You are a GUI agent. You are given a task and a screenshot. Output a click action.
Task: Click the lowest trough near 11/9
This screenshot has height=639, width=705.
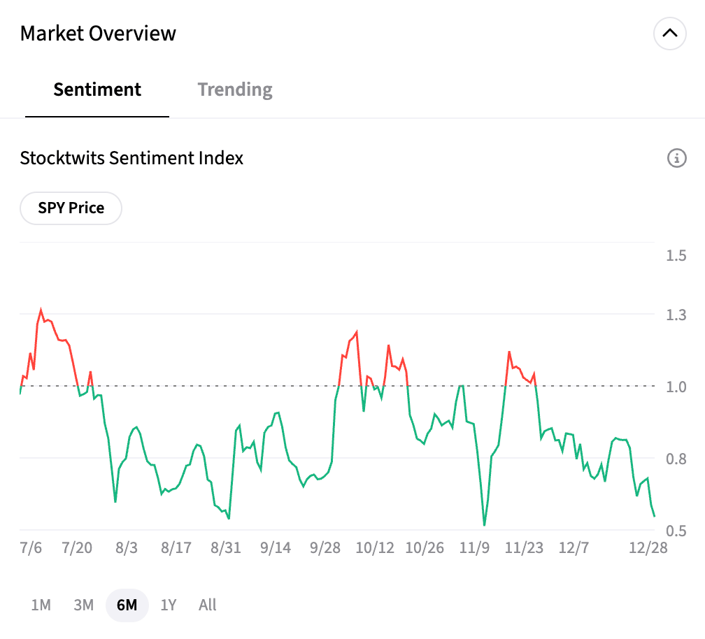point(484,524)
